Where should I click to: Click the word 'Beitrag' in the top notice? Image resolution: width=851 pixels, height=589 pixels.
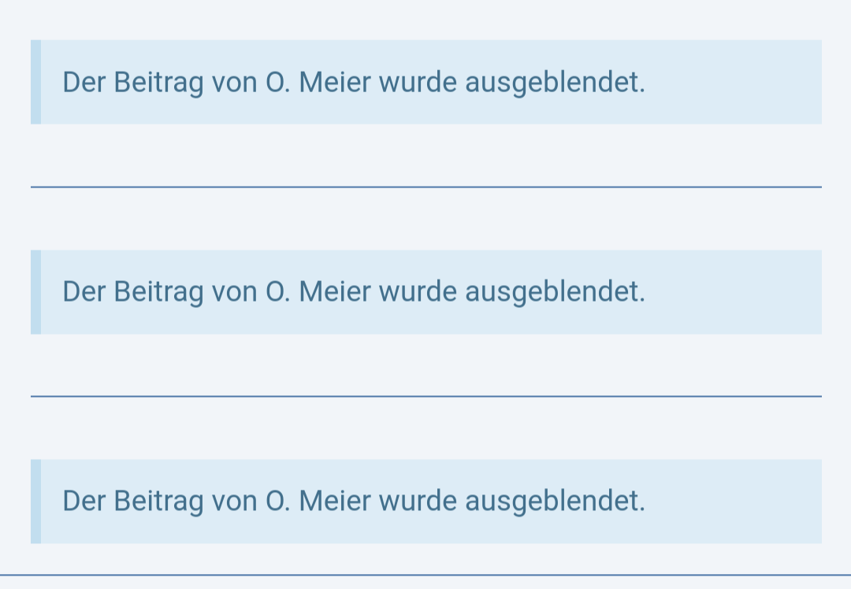tap(158, 82)
